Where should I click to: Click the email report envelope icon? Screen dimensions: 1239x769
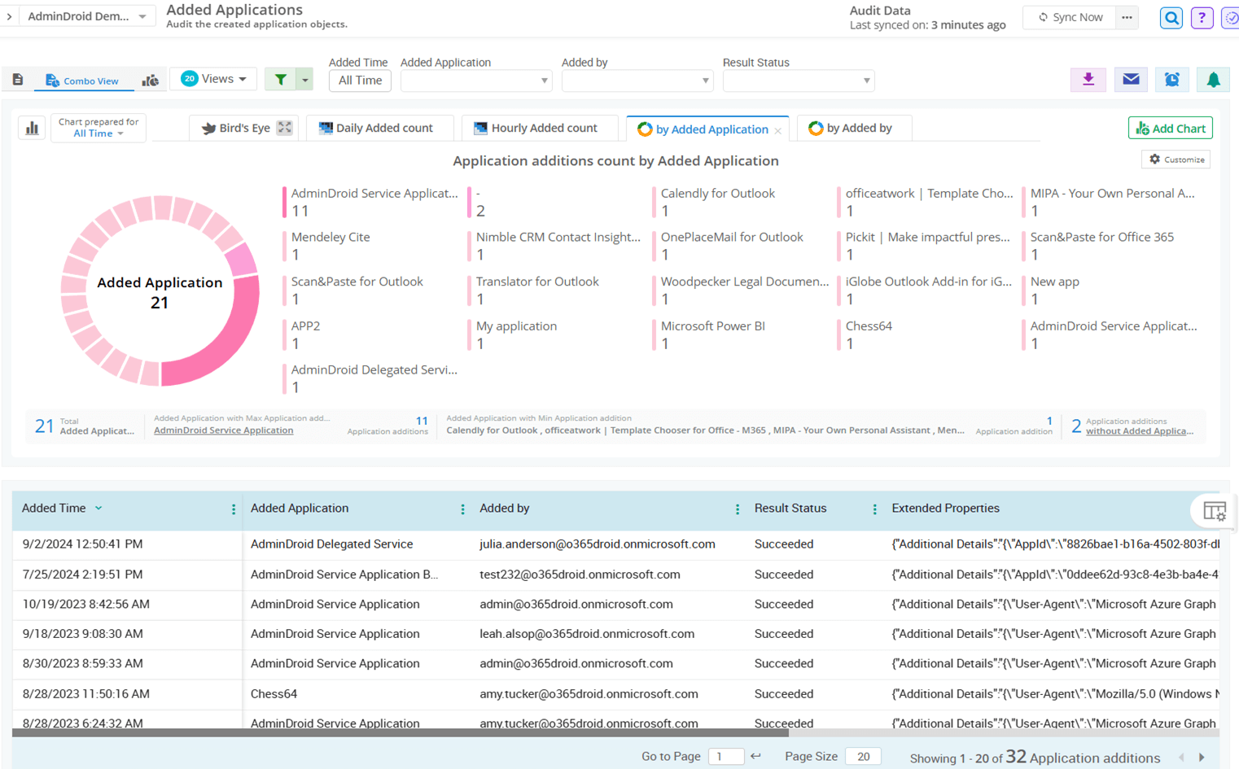(1130, 79)
